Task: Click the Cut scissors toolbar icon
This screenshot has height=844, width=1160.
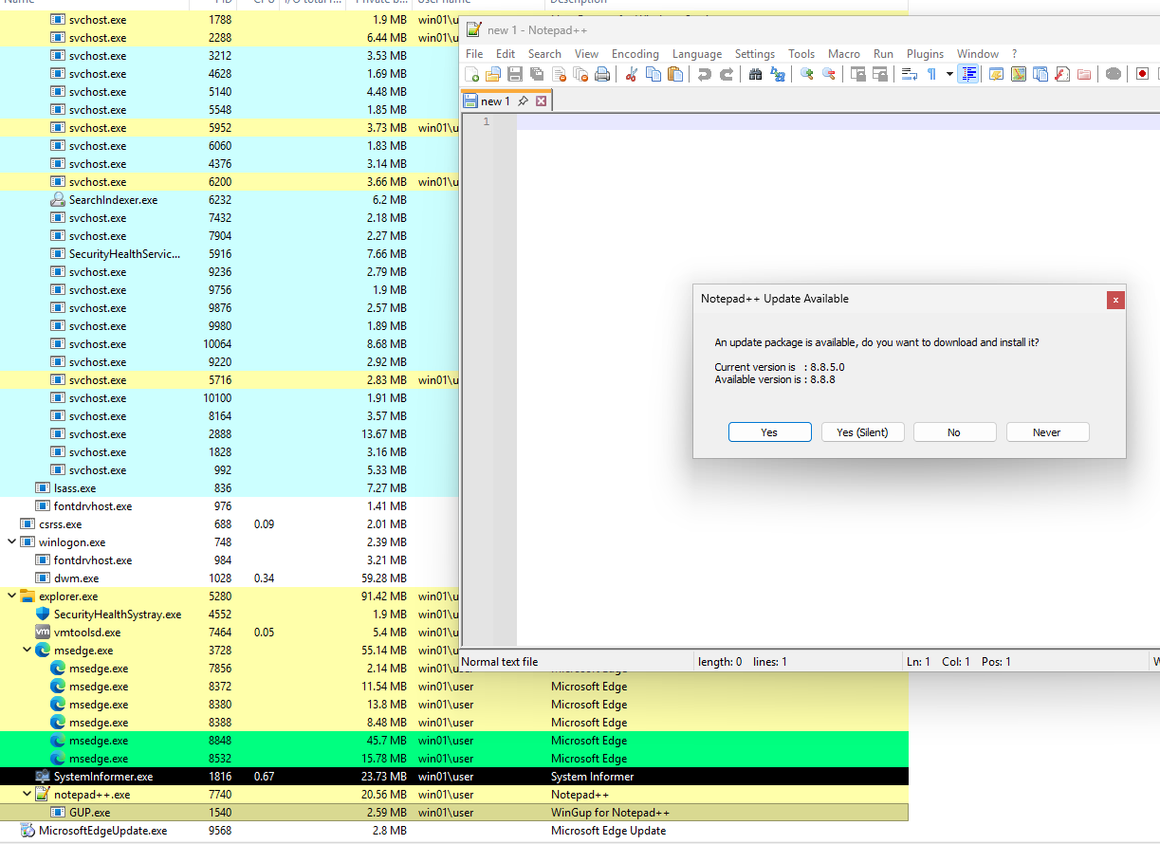Action: pos(631,74)
